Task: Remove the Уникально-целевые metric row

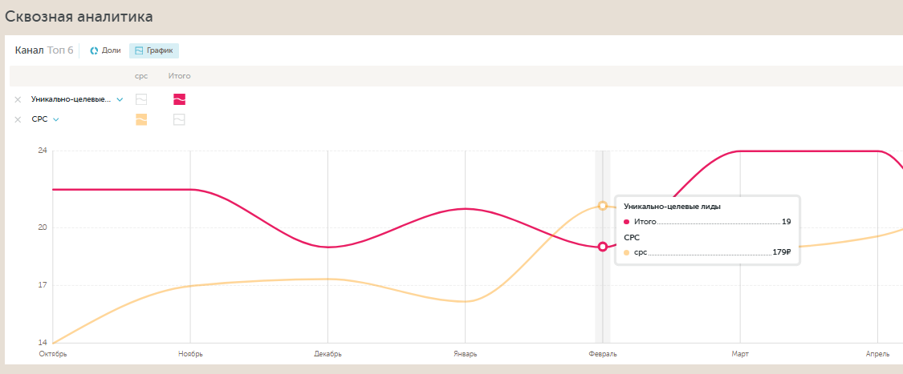Action: coord(18,100)
